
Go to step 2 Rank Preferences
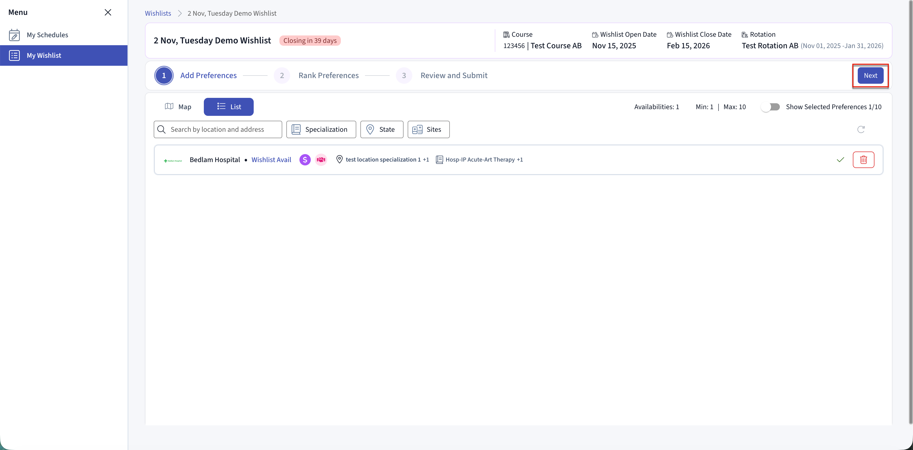328,76
